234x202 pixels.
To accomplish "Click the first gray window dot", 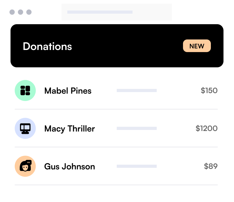I will click(x=12, y=12).
